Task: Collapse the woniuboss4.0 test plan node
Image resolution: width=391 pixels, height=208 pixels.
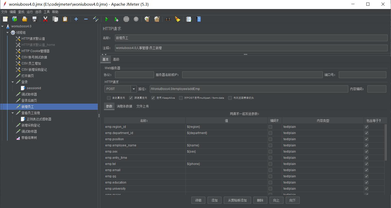Action: (3, 26)
